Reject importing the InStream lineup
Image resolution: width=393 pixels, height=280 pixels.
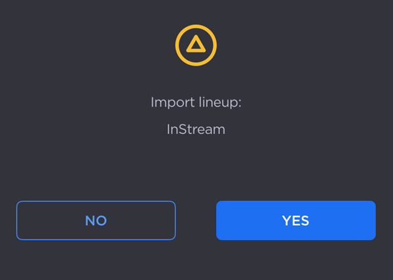96,220
